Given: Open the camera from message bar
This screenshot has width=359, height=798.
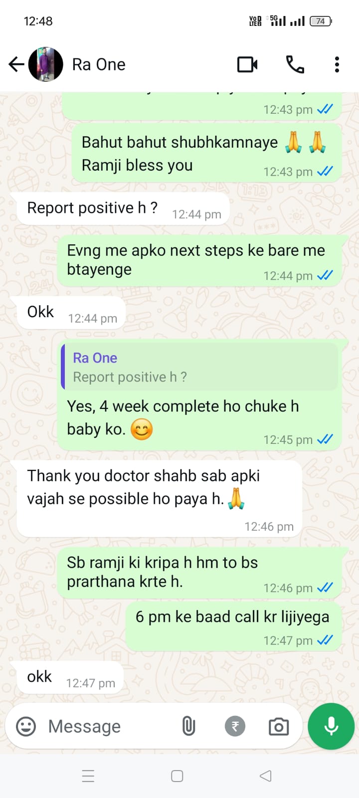Looking at the screenshot, I should 279,726.
